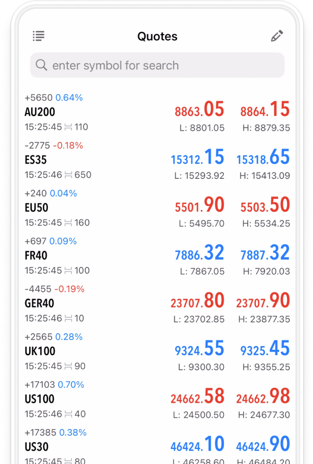Tap the UK100 bid price 9324.55
The image size is (313, 464).
pos(199,349)
